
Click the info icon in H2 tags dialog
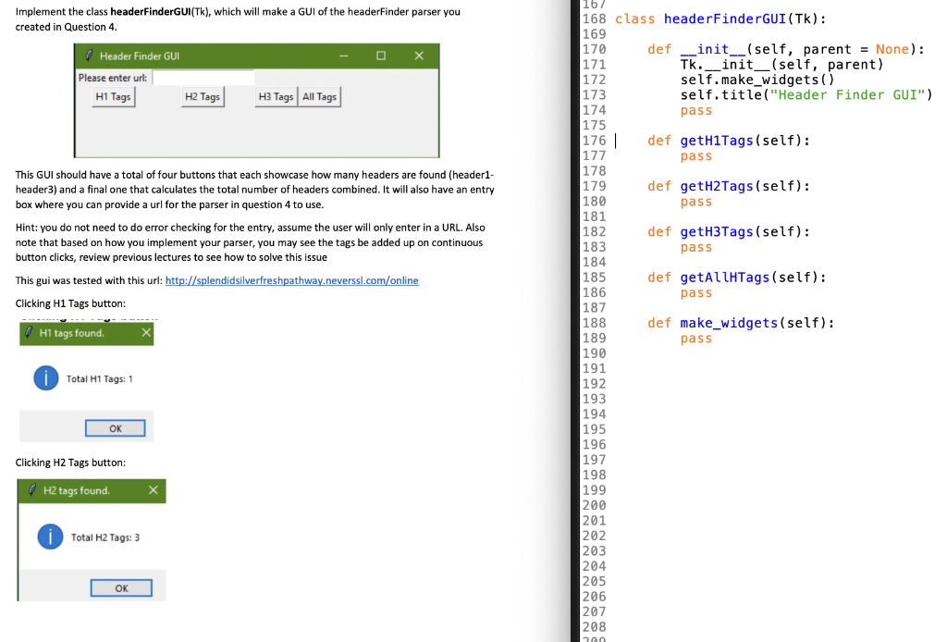[x=49, y=537]
